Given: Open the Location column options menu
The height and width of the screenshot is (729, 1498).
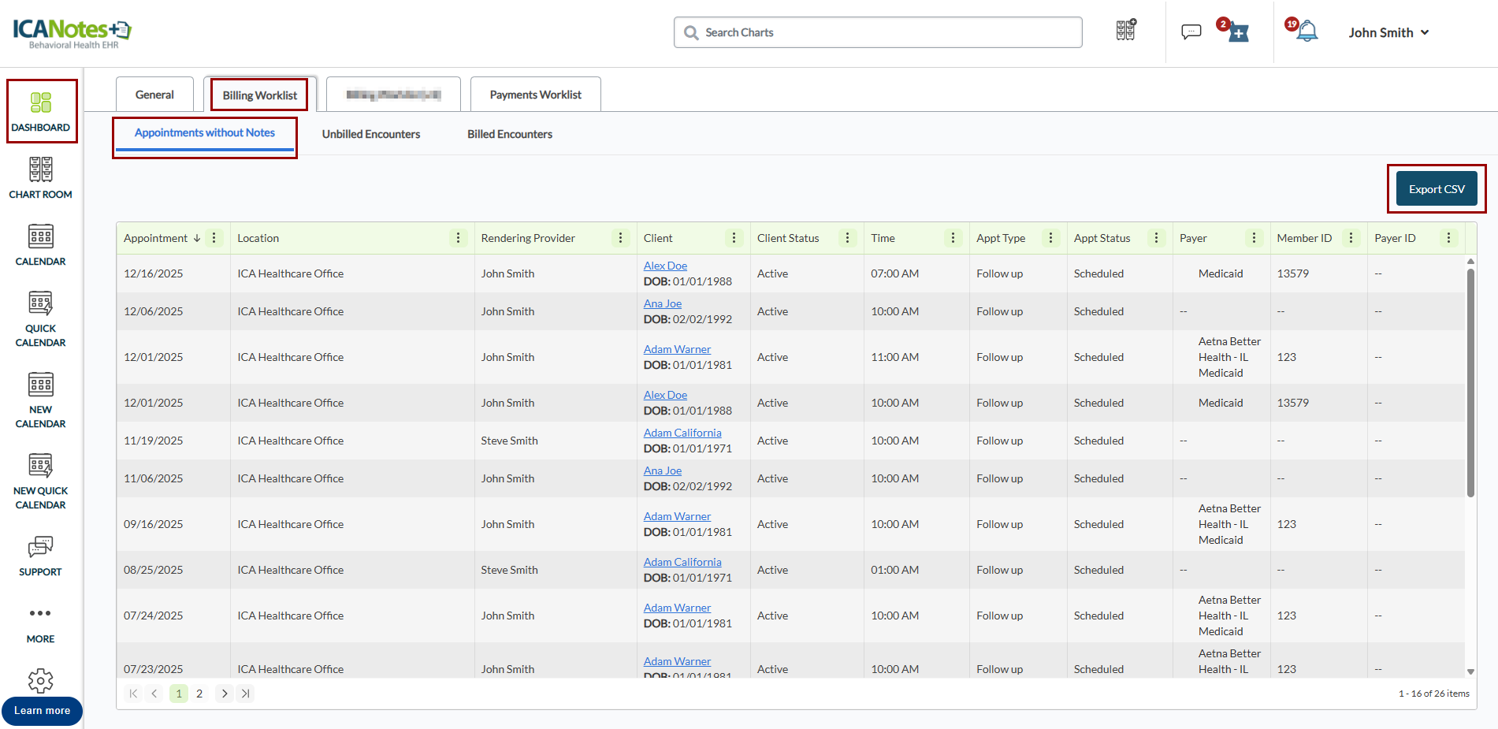Looking at the screenshot, I should (458, 238).
